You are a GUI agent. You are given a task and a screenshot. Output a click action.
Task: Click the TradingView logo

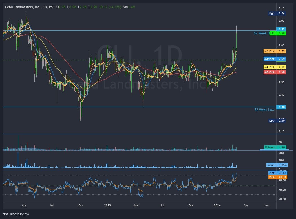click(x=16, y=214)
